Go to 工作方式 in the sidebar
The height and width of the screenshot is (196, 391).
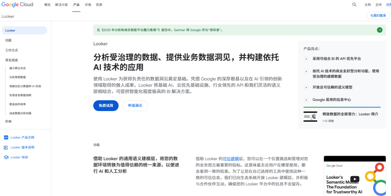click(x=11, y=50)
